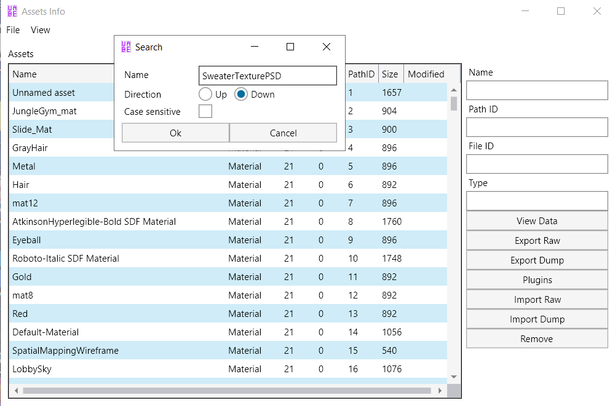Image resolution: width=615 pixels, height=406 pixels.
Task: Click the Assets Info app icon
Action: (12, 11)
